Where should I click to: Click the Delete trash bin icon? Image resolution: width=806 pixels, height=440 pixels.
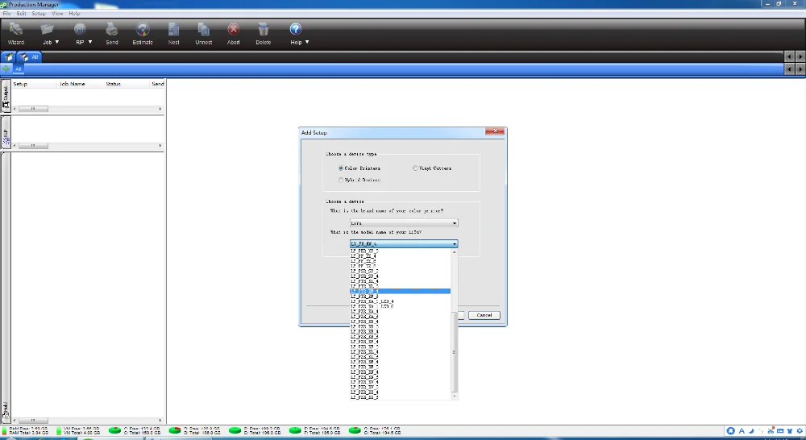(264, 29)
